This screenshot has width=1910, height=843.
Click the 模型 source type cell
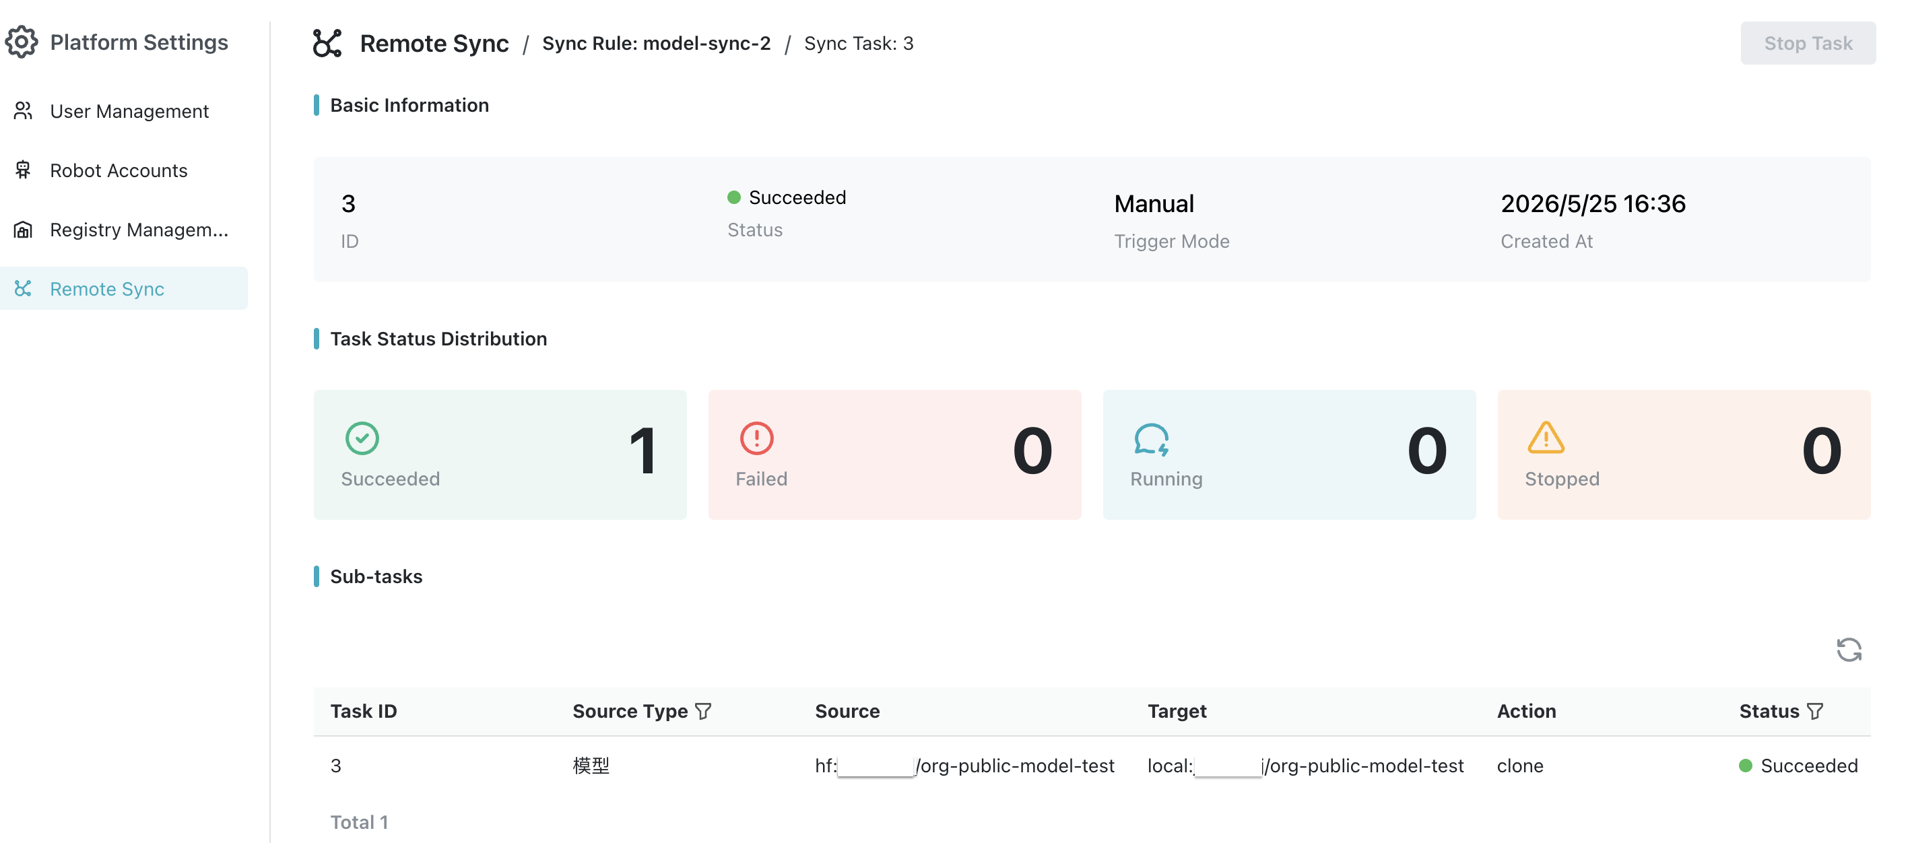click(591, 765)
